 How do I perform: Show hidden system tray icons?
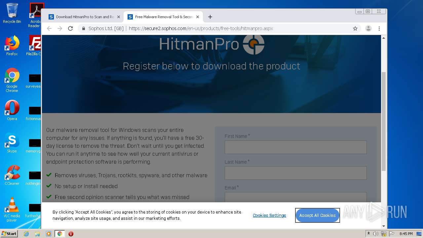click(368, 234)
